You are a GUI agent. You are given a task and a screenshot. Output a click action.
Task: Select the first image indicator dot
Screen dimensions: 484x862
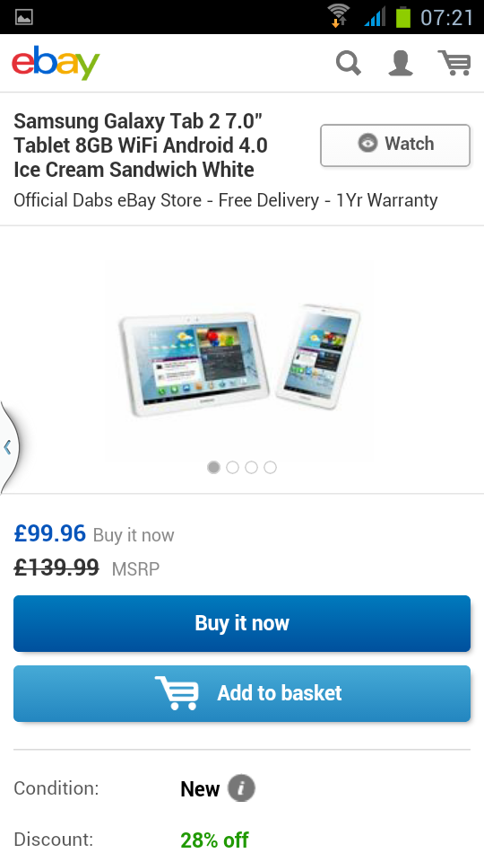click(x=213, y=467)
